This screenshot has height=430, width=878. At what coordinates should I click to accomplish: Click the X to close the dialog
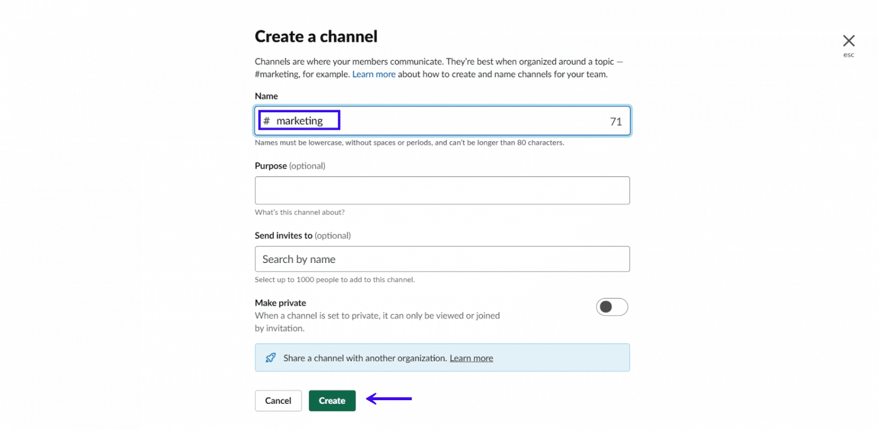849,40
